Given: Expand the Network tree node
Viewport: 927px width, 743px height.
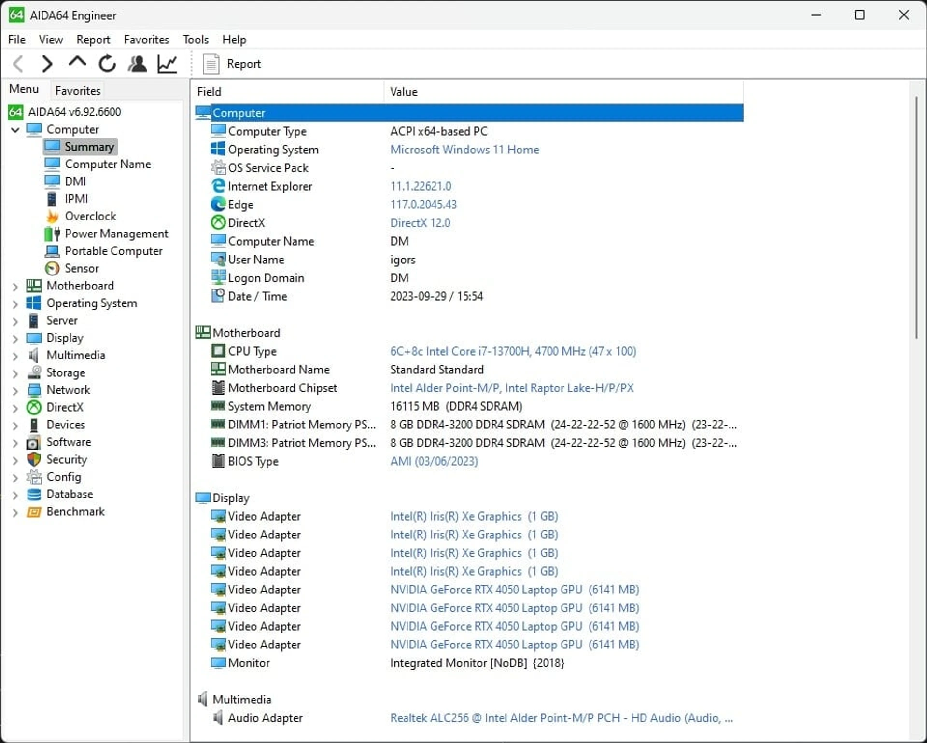Looking at the screenshot, I should (x=15, y=390).
